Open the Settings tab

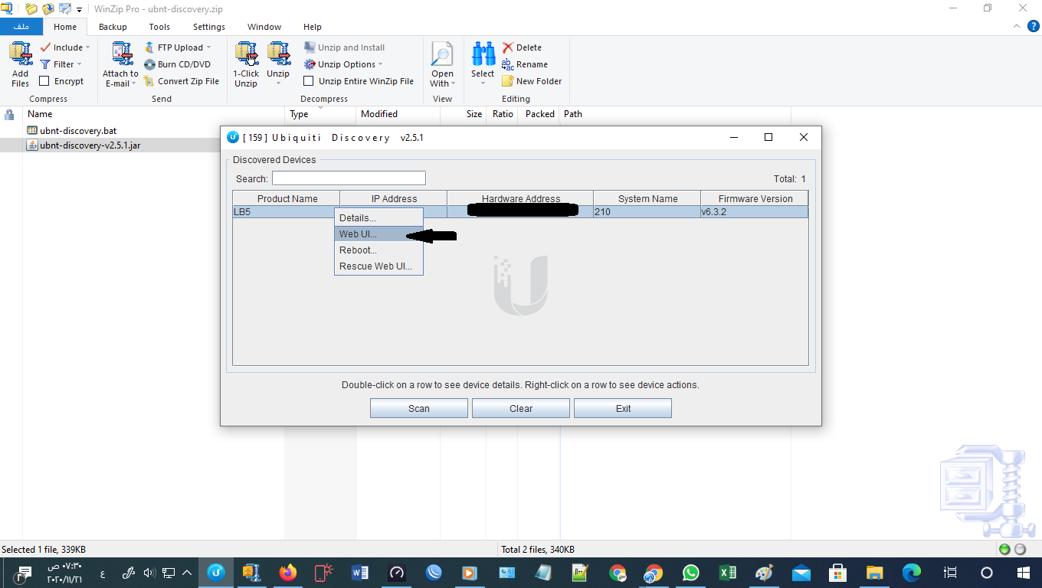pyautogui.click(x=209, y=27)
